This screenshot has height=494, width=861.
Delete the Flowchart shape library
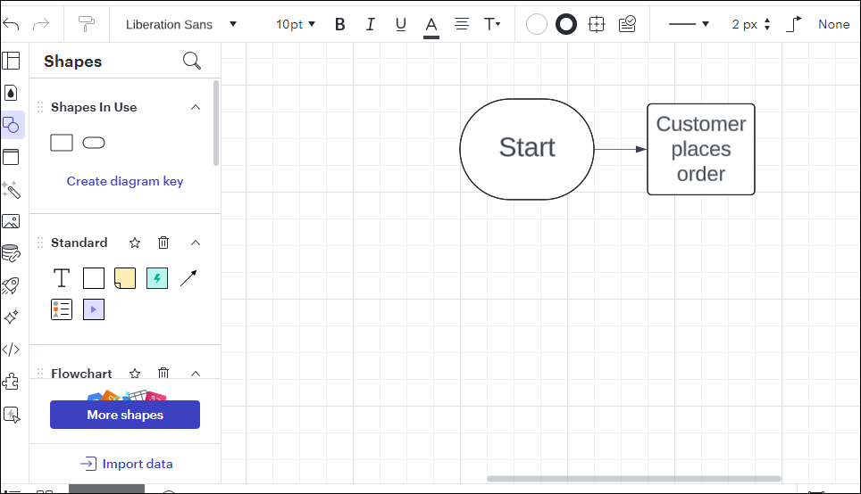coord(163,374)
